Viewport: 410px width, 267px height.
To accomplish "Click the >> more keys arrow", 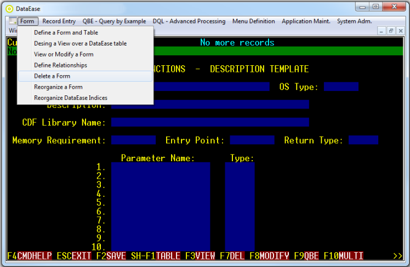I will (398, 255).
